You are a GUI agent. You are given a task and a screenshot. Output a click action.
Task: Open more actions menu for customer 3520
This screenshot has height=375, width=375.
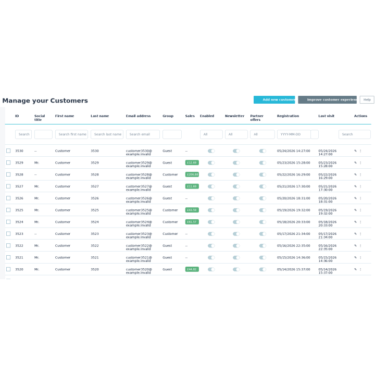pyautogui.click(x=360, y=269)
